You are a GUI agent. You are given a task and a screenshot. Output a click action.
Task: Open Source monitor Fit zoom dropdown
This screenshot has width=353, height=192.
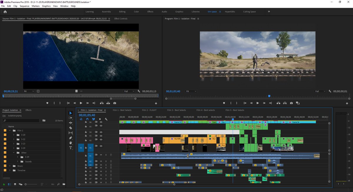tap(29, 91)
